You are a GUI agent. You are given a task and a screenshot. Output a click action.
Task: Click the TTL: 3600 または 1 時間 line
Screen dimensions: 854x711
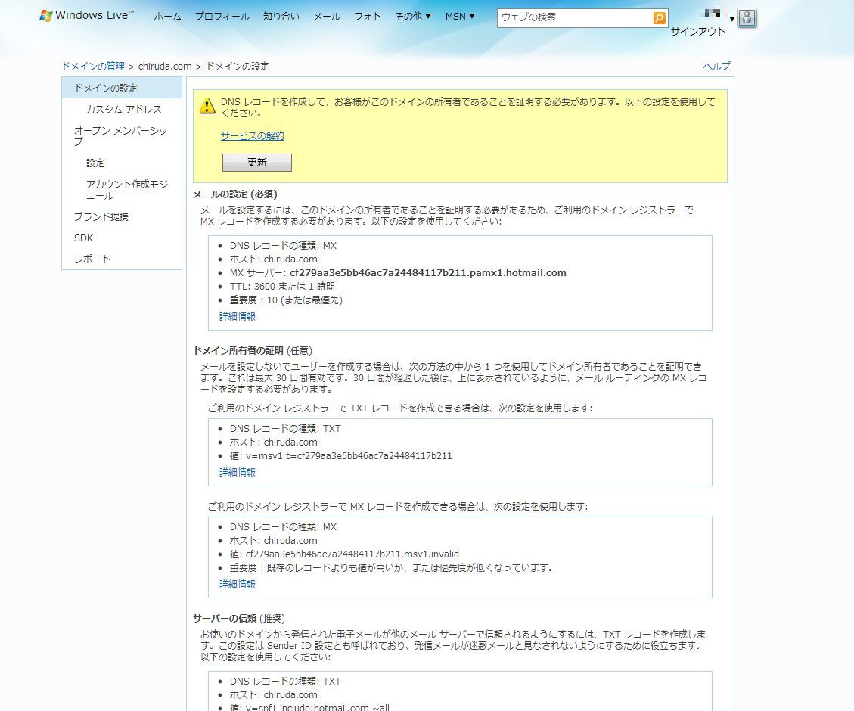pyautogui.click(x=282, y=287)
